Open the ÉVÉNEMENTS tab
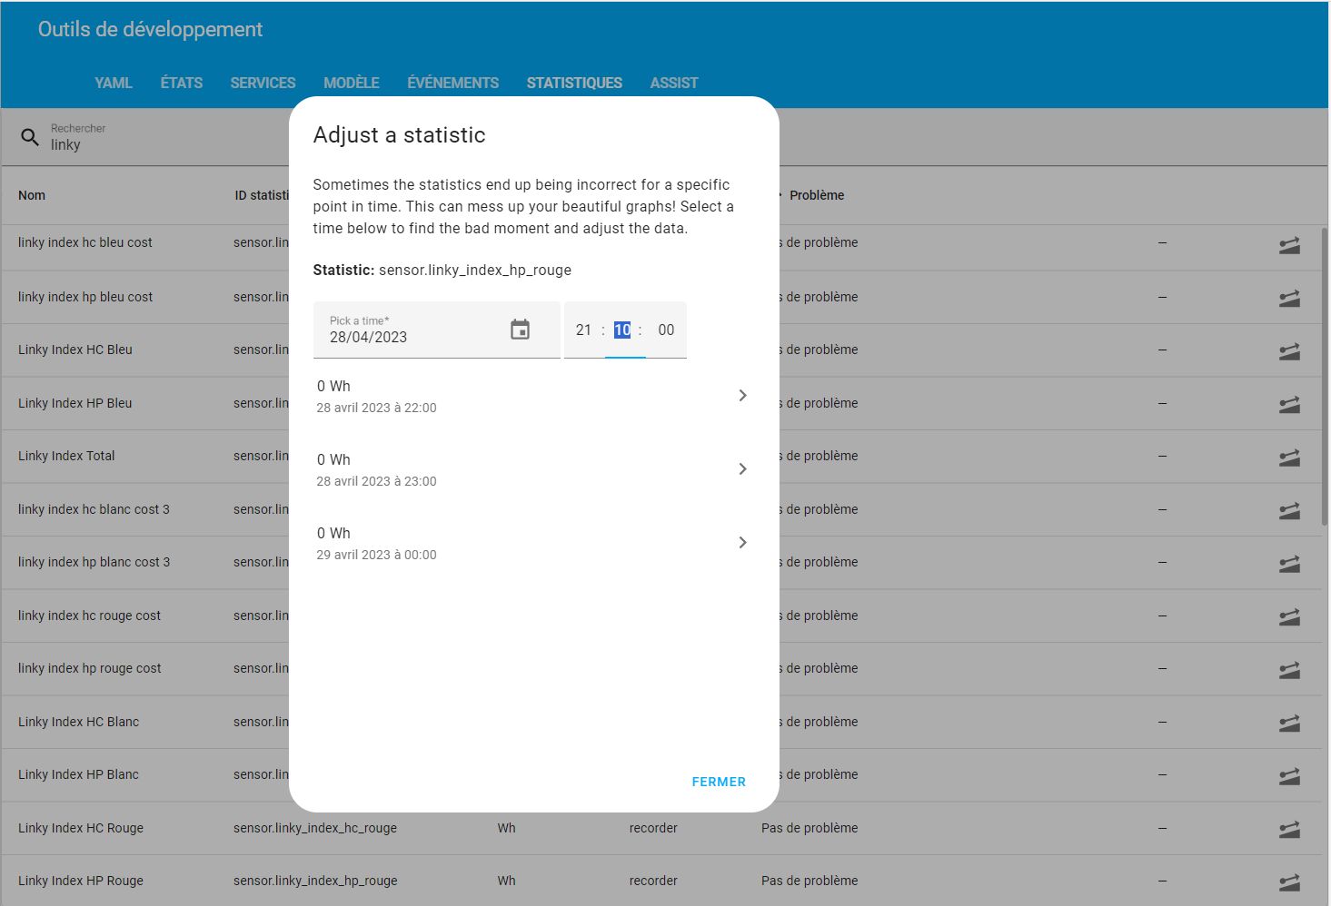 point(452,83)
